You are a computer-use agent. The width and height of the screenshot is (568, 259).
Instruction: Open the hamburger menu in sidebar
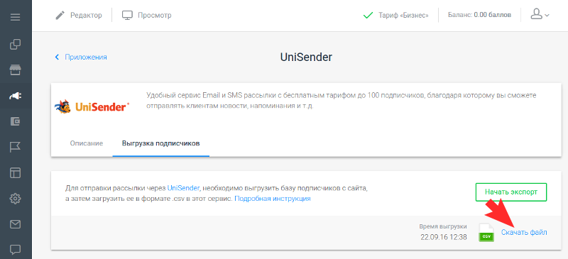pyautogui.click(x=15, y=17)
